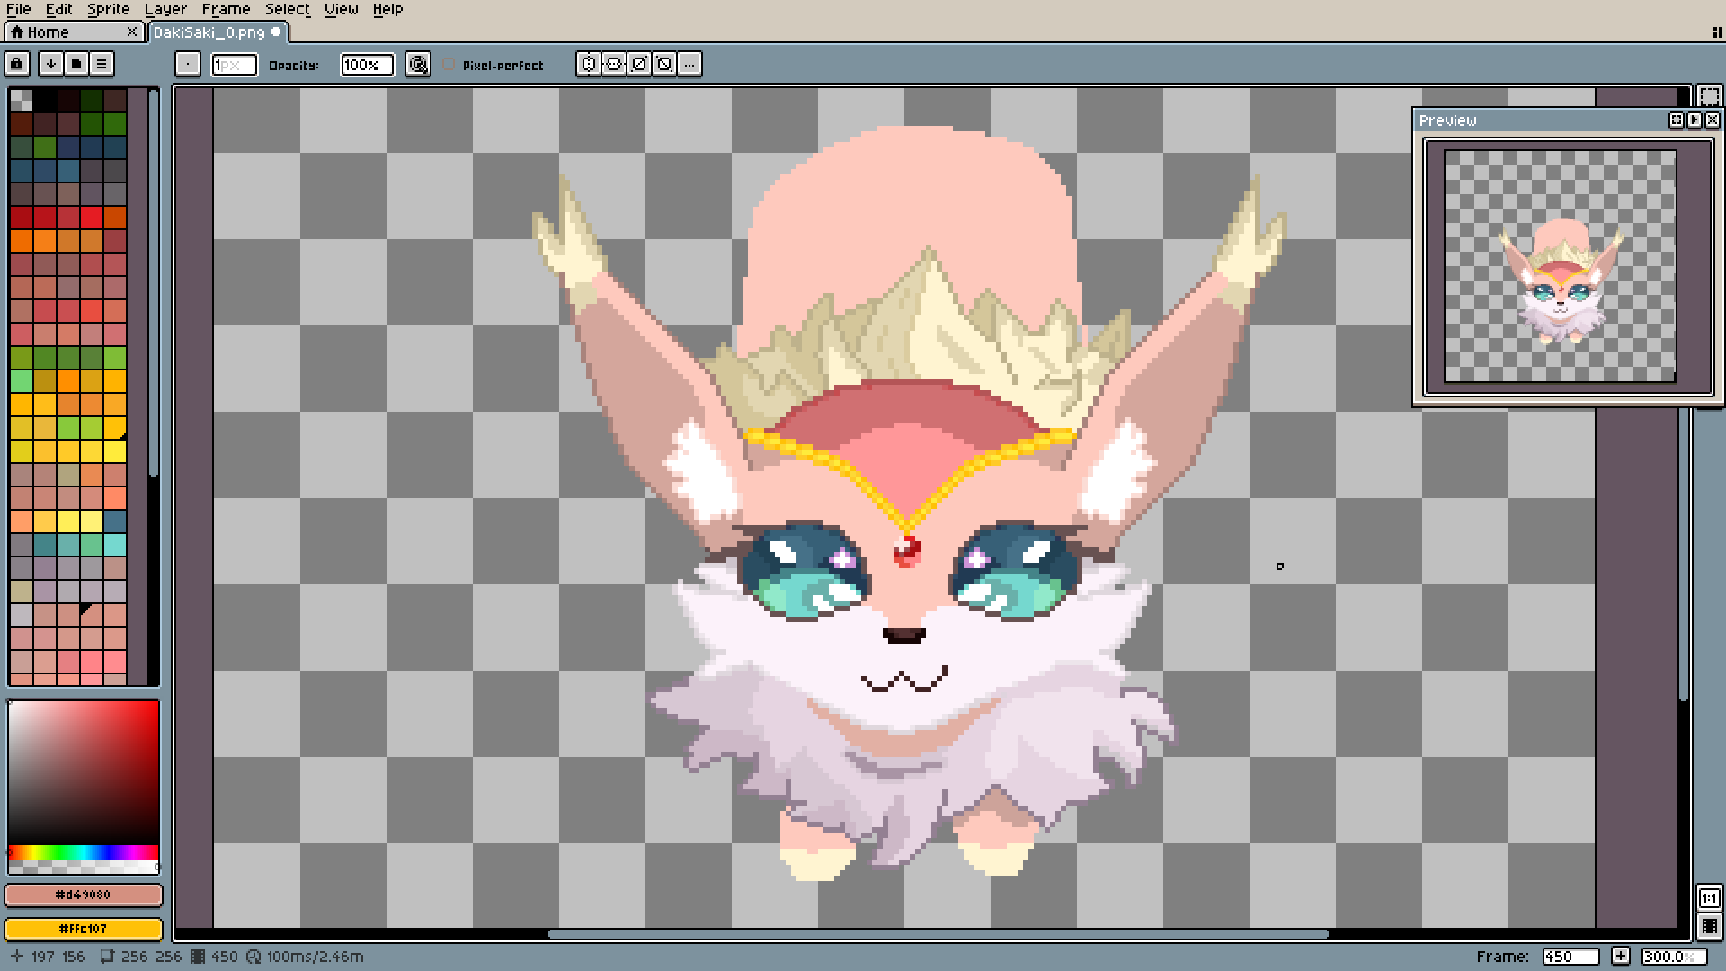
Task: Enable the Pixel-perfect checkbox
Action: (449, 65)
